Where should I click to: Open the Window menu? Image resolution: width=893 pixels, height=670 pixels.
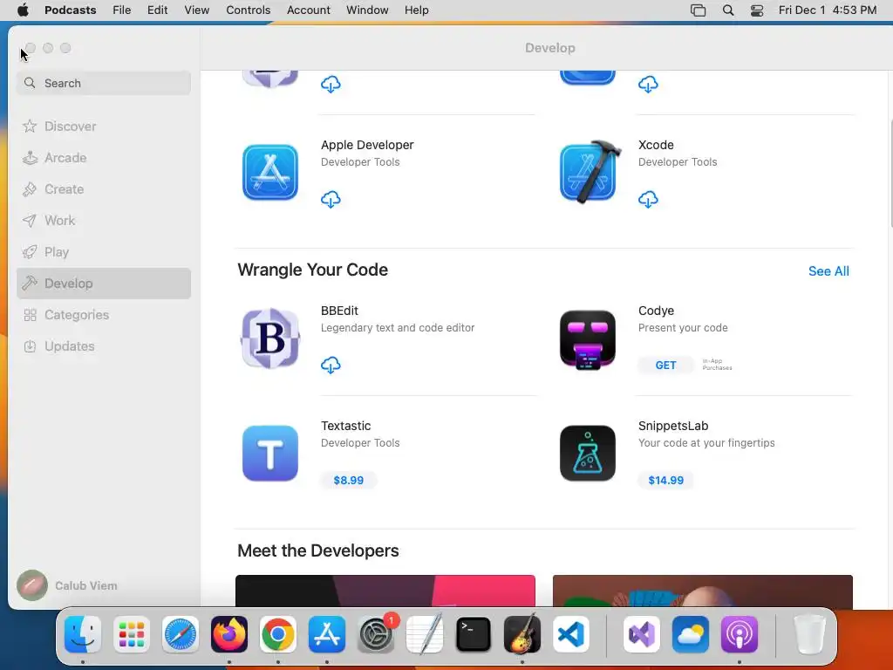click(367, 10)
